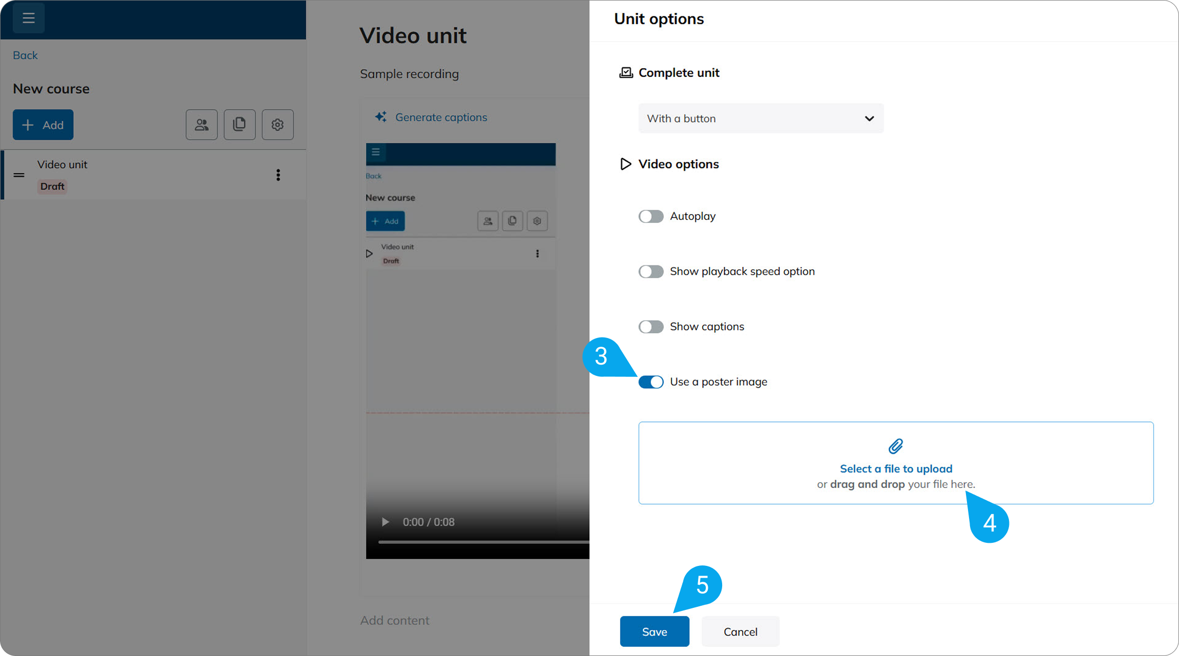This screenshot has height=656, width=1179.
Task: Click the video progress bar
Action: point(481,541)
